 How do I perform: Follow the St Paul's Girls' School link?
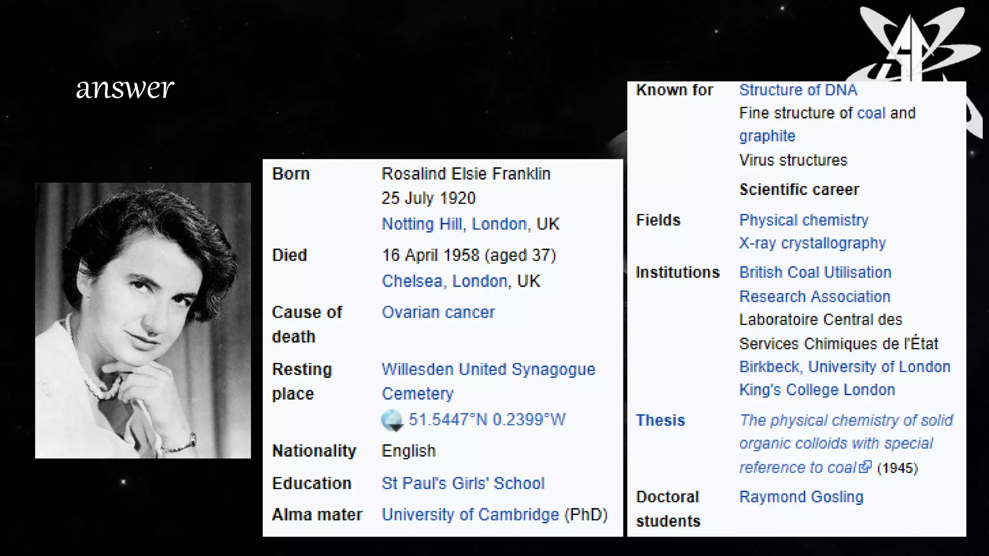tap(463, 484)
